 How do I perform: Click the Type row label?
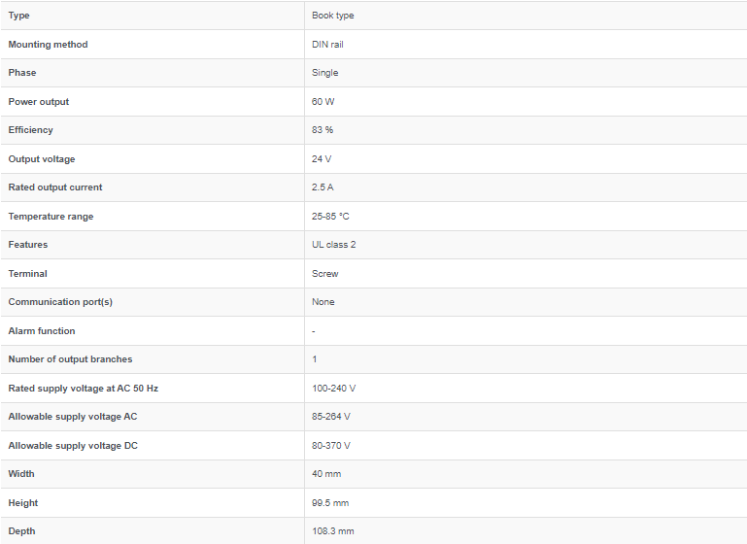pos(18,16)
